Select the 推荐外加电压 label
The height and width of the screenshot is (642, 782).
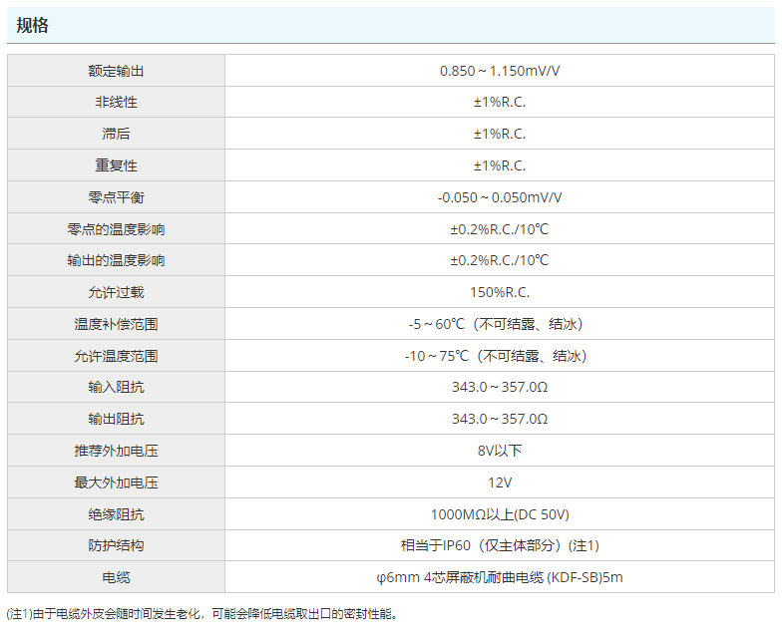point(116,451)
